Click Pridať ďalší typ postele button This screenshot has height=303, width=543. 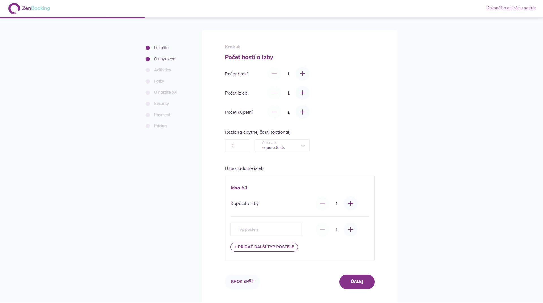click(x=264, y=247)
